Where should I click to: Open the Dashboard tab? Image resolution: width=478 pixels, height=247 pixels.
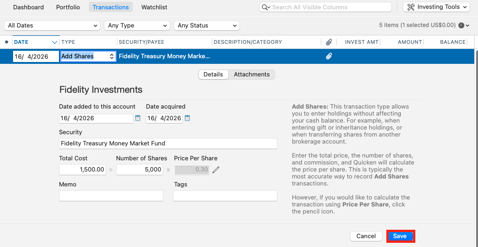click(x=29, y=7)
